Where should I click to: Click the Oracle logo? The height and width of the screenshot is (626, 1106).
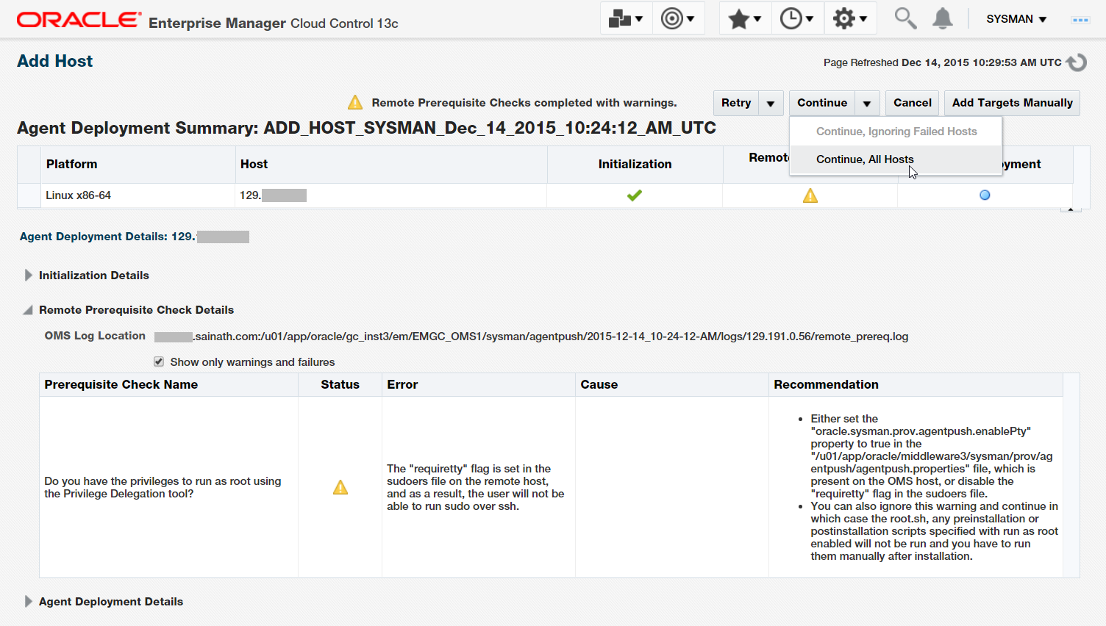tap(79, 20)
